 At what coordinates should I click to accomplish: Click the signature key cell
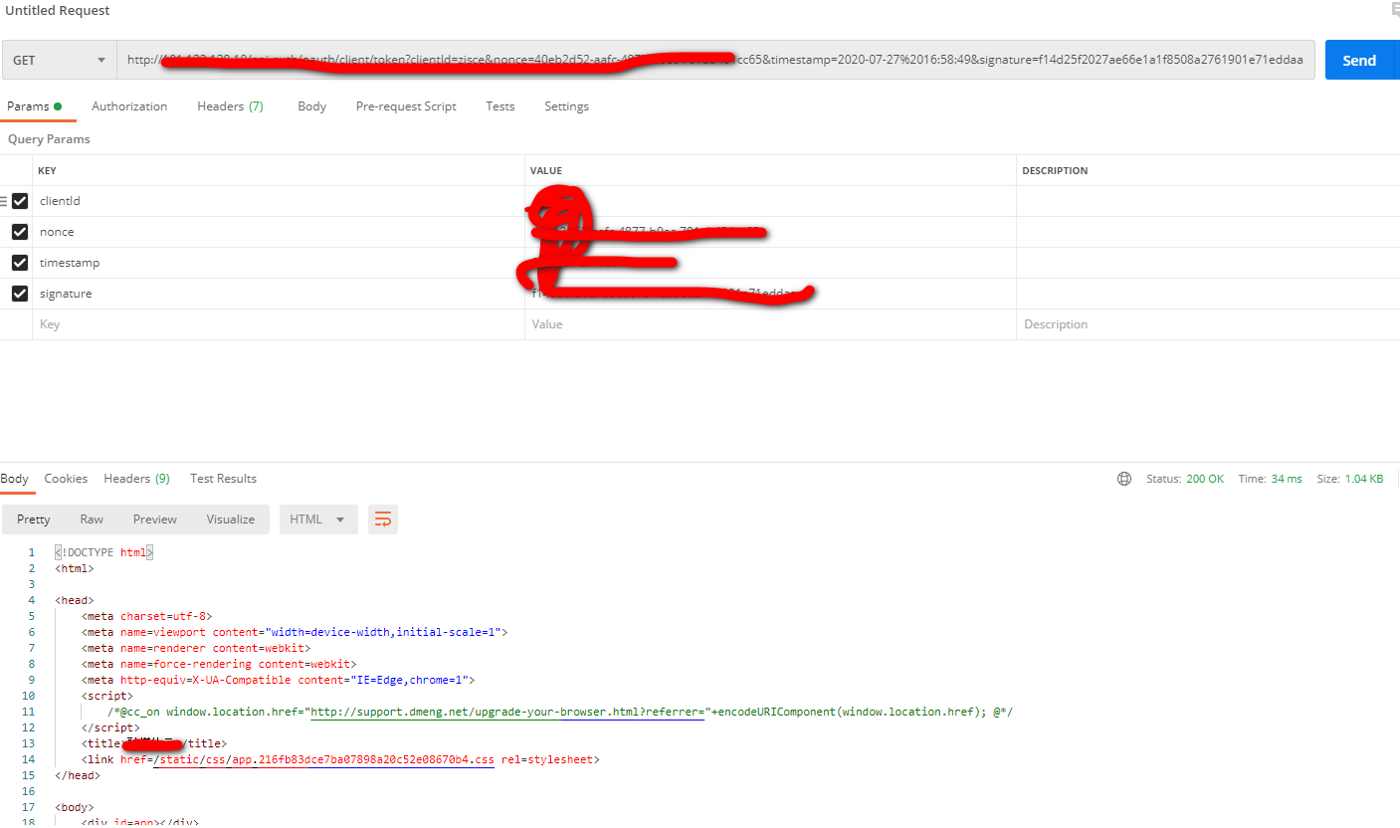click(x=279, y=294)
